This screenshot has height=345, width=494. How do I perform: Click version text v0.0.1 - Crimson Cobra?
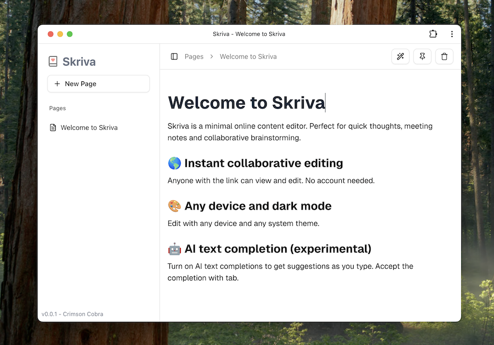point(72,314)
